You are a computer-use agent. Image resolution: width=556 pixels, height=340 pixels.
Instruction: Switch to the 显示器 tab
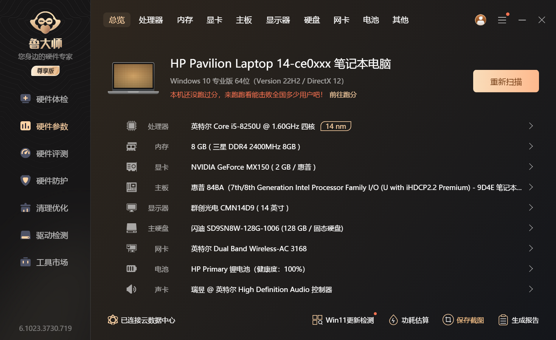tap(278, 20)
